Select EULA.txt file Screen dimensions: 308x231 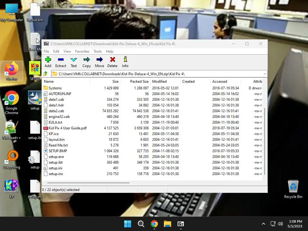click(152, 122)
